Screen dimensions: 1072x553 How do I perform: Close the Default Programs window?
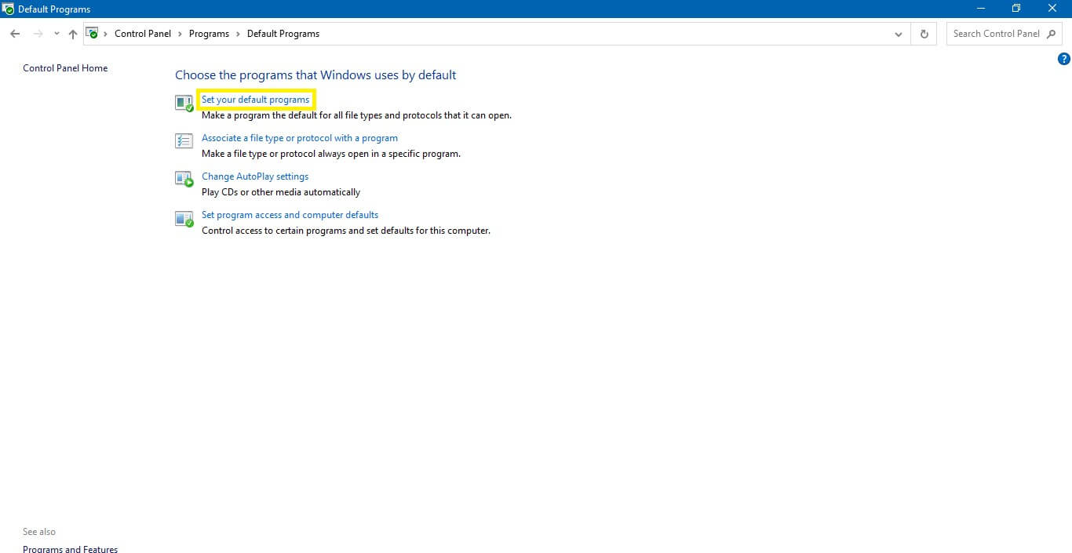1053,9
